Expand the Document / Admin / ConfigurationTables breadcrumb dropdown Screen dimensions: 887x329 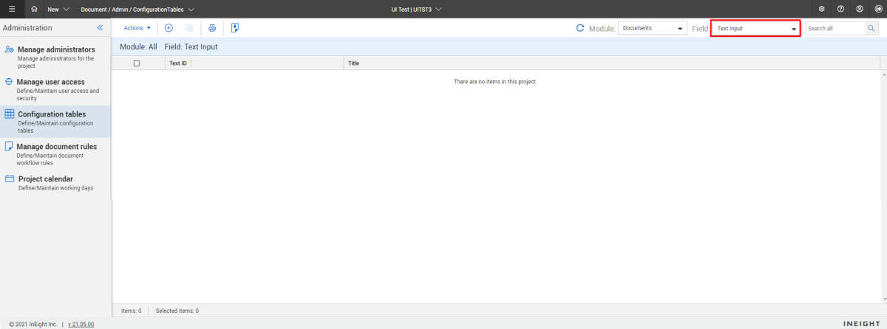(137, 9)
